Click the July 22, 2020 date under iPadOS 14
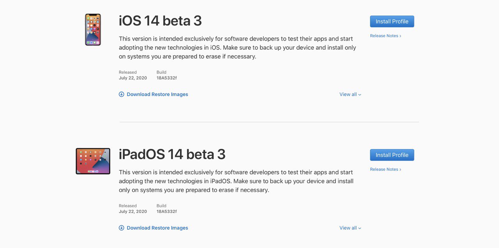Viewport: 499px width, 248px height. pyautogui.click(x=133, y=211)
